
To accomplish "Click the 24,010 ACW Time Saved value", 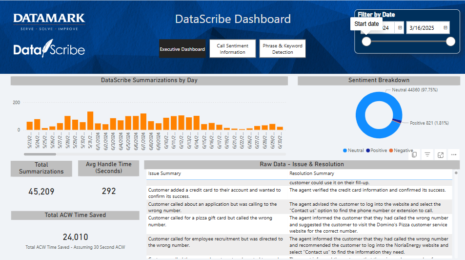I will 75,237.
